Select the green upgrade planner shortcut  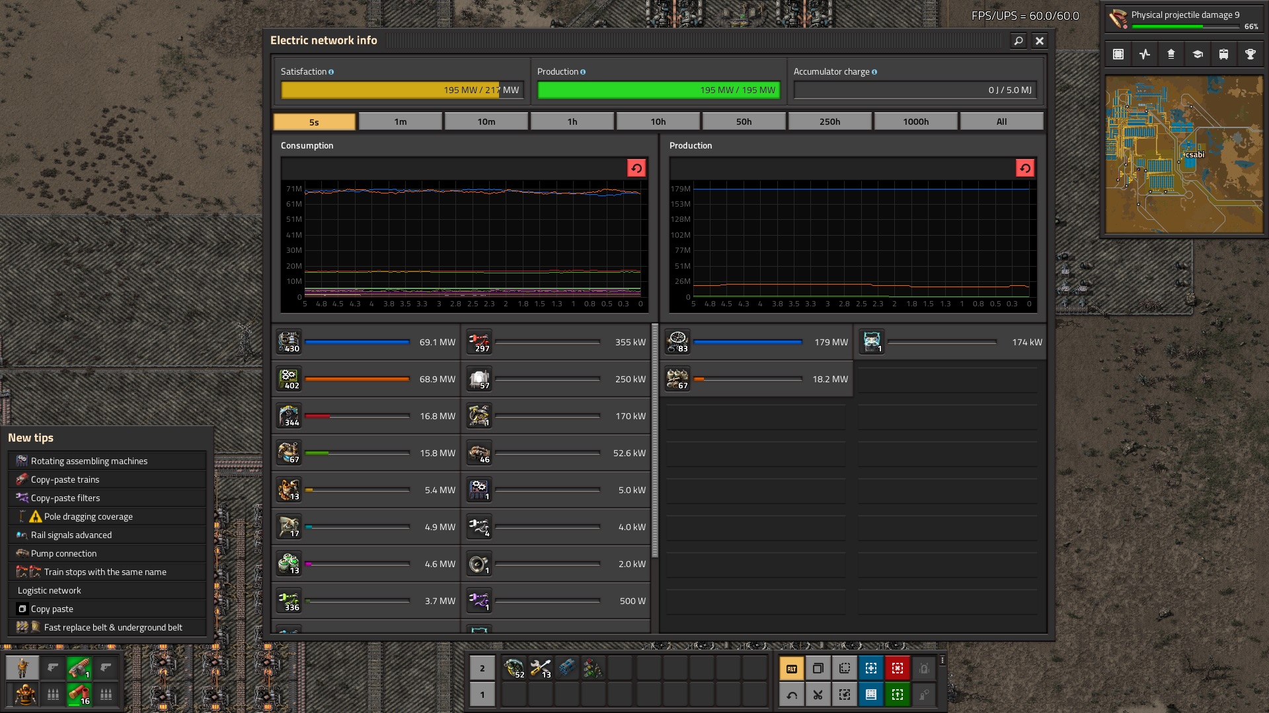click(898, 695)
